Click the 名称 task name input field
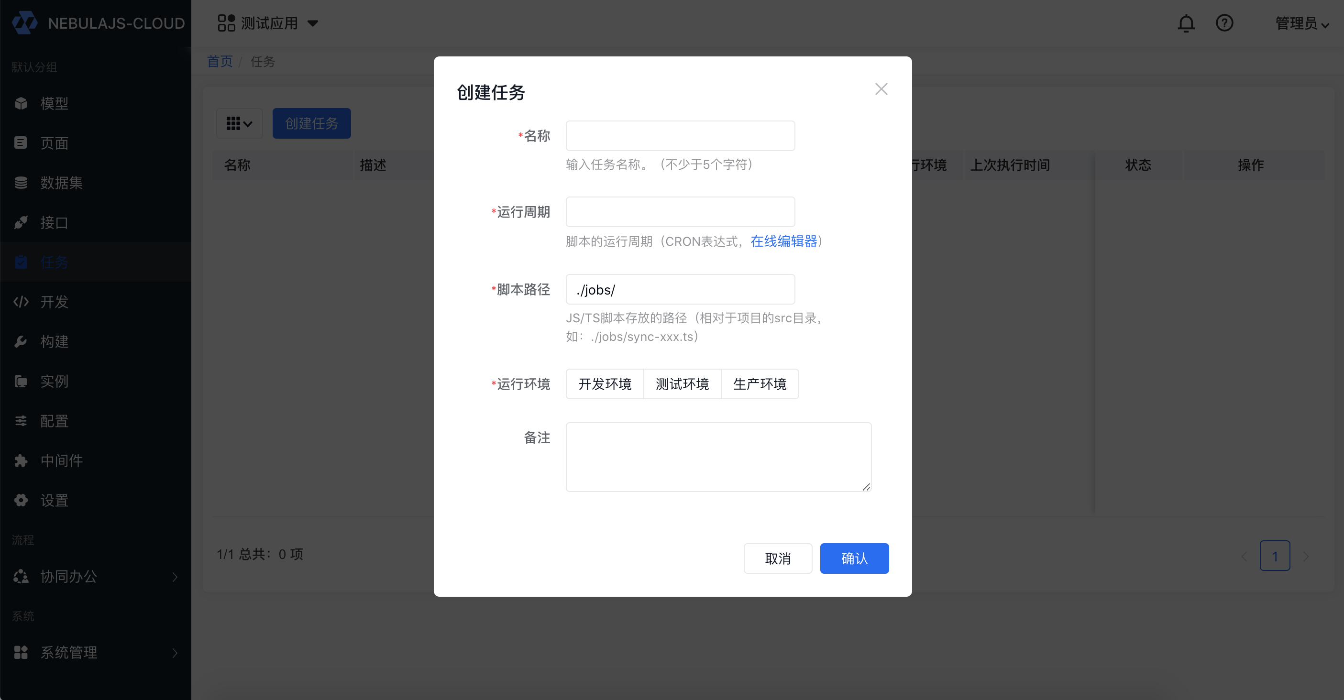 680,136
